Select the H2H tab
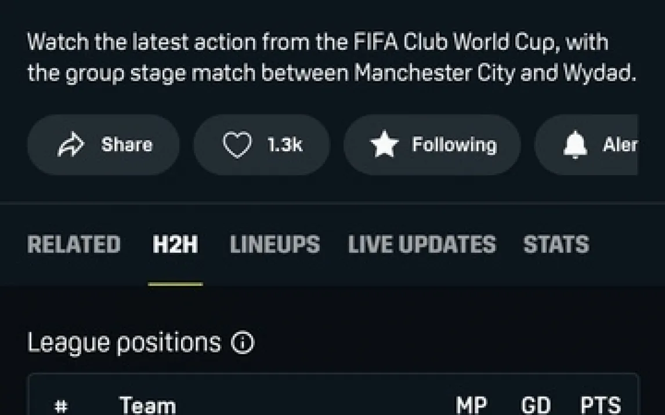 point(175,245)
